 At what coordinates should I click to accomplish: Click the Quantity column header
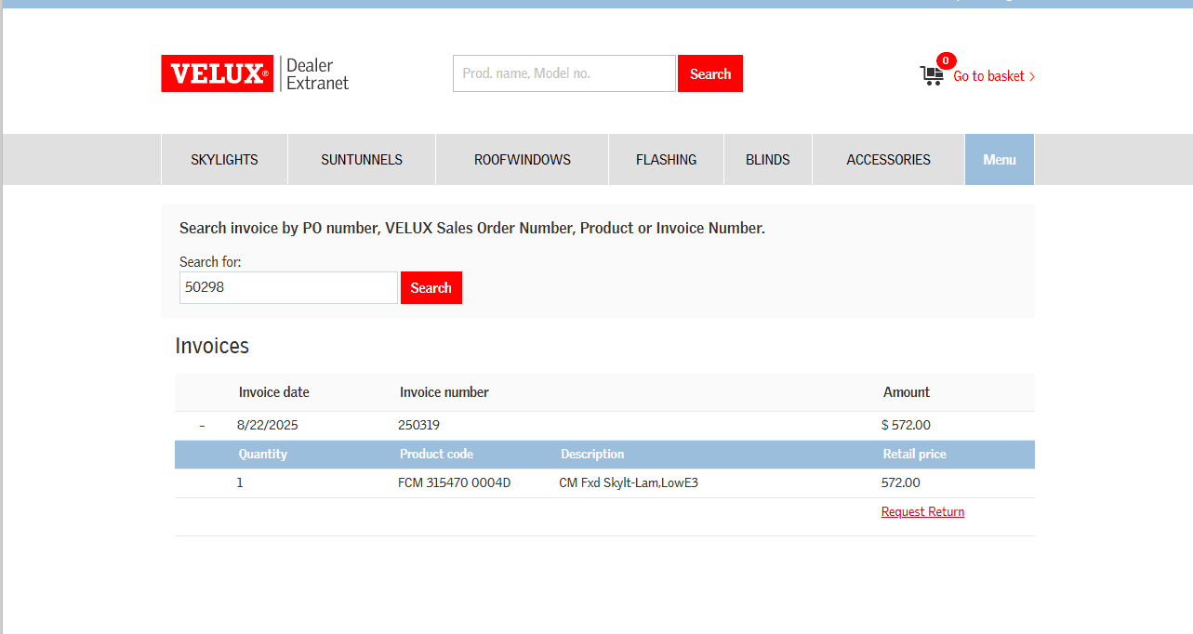(x=263, y=455)
